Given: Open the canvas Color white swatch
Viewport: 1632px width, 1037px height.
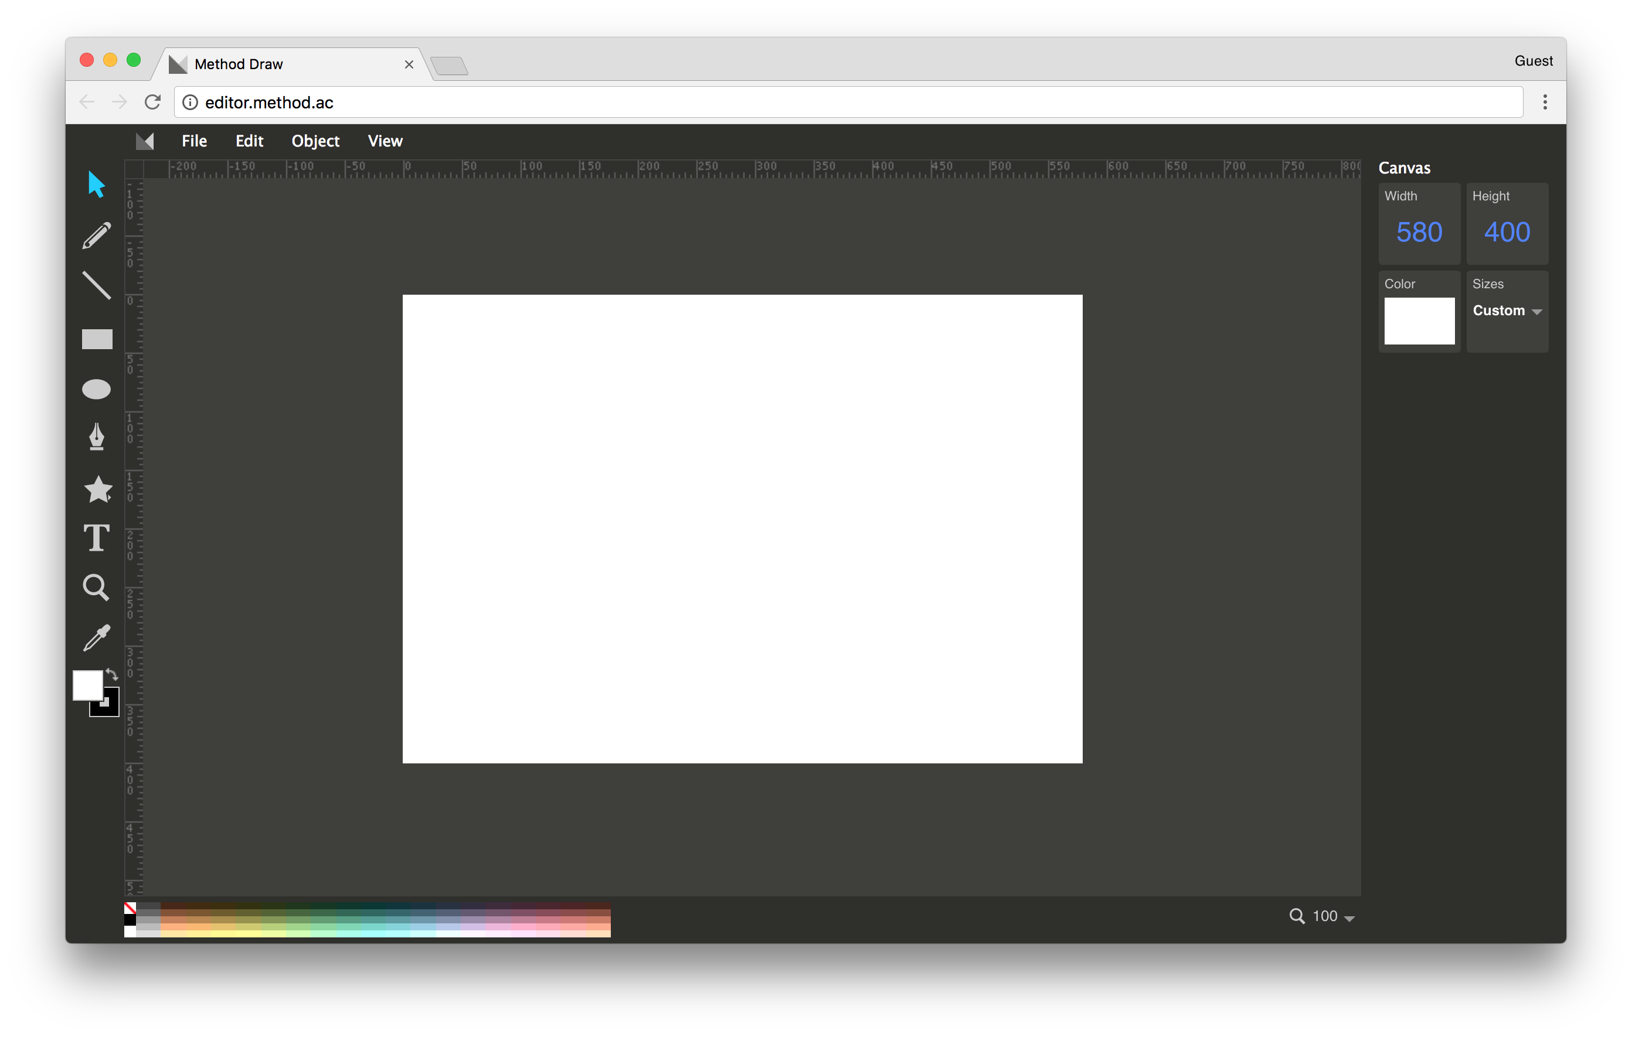Looking at the screenshot, I should [1419, 321].
